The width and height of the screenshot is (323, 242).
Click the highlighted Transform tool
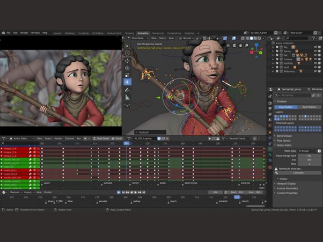[127, 82]
